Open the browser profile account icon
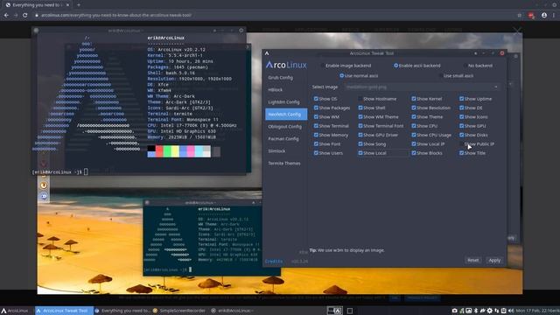Viewport: 560px width, 315px height. [544, 16]
